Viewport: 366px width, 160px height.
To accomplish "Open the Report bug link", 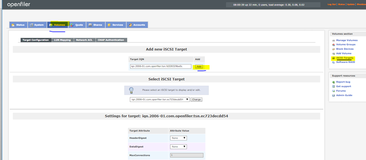I will [343, 82].
